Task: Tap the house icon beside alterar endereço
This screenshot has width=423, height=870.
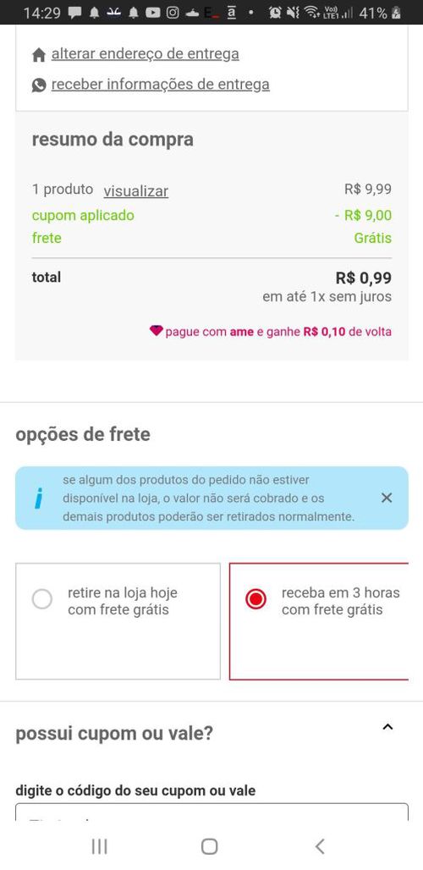Action: click(x=38, y=55)
